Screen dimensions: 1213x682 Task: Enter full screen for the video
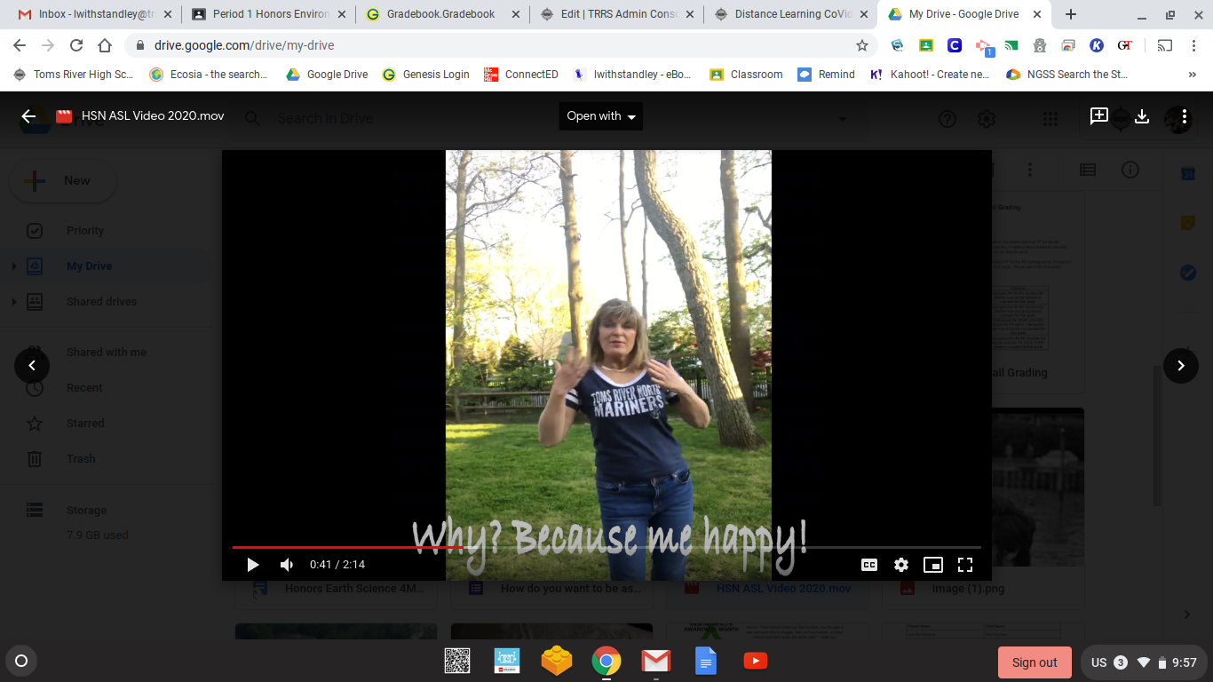coord(965,565)
